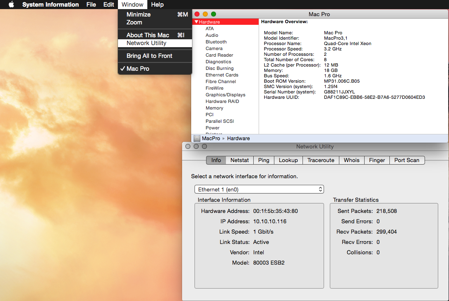
Task: Click Vendor value Intel
Action: (259, 252)
